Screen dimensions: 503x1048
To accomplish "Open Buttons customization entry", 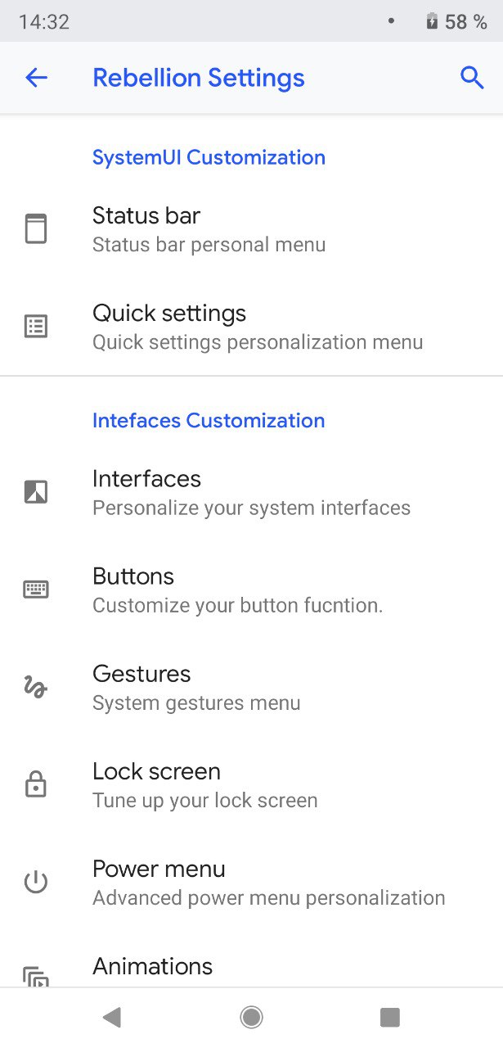I will tap(251, 589).
